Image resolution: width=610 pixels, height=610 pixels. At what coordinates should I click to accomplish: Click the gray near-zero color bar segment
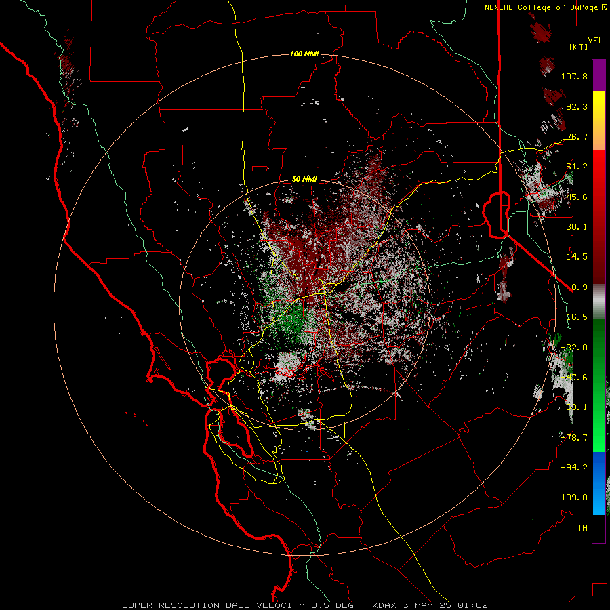click(598, 302)
